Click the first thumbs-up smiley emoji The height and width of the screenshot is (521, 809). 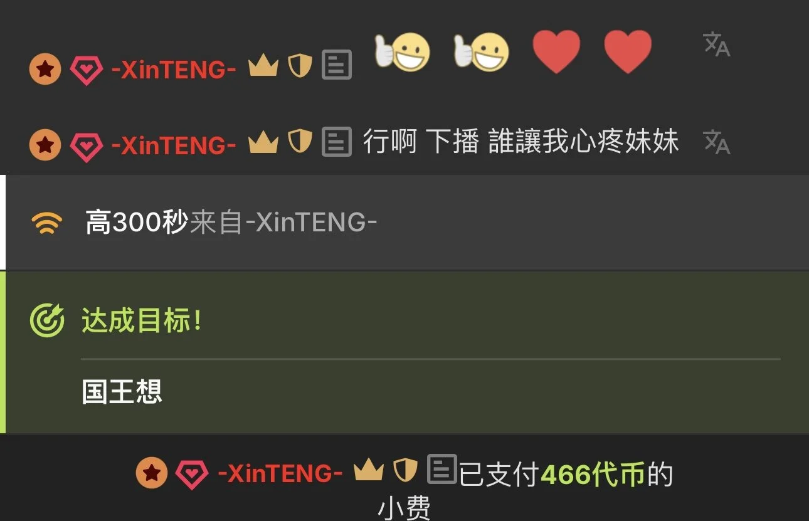pyautogui.click(x=403, y=53)
